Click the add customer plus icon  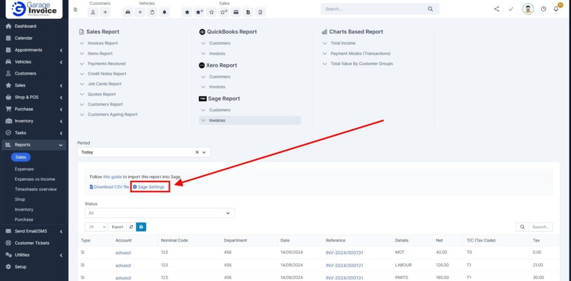pyautogui.click(x=105, y=12)
